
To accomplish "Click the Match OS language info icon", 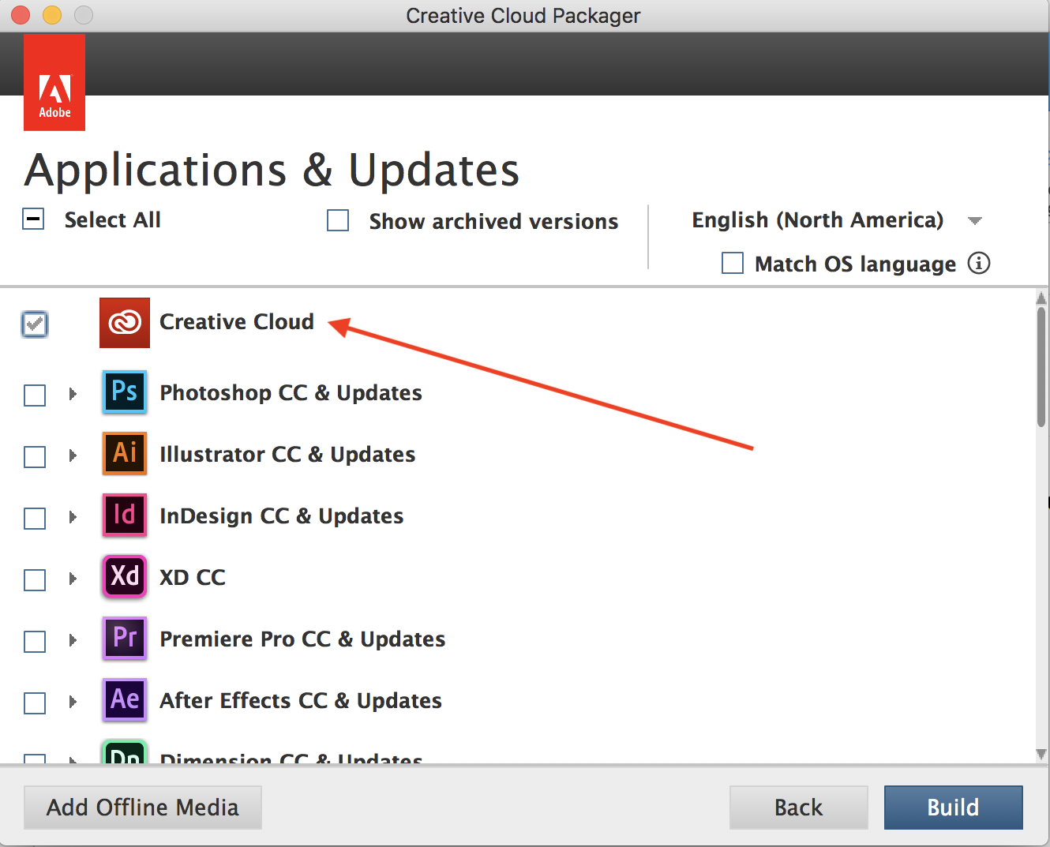I will (x=978, y=263).
